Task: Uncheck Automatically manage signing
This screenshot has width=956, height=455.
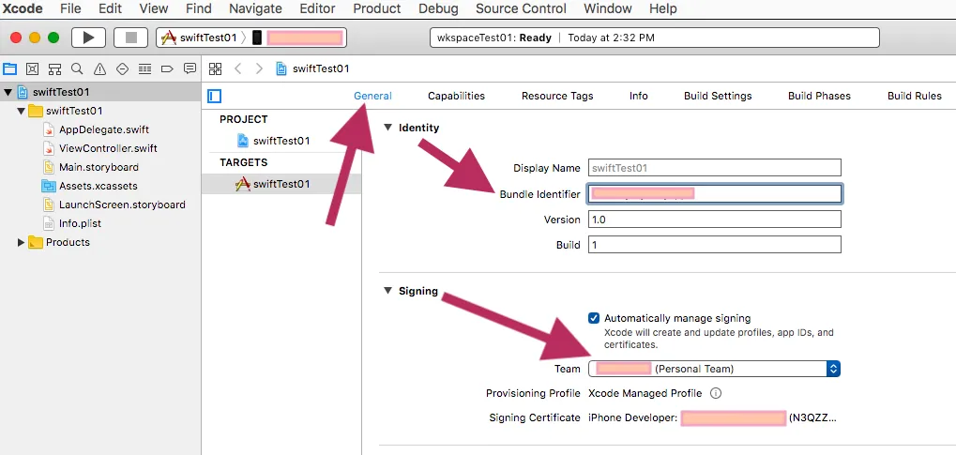Action: 594,318
